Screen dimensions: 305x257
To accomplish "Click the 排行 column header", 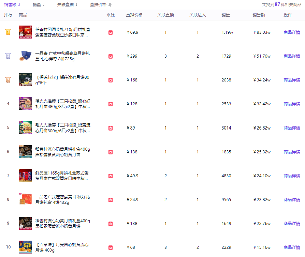I will point(8,15).
